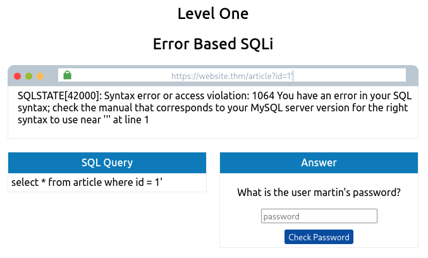Click the red window dot in the mock browser

click(18, 76)
